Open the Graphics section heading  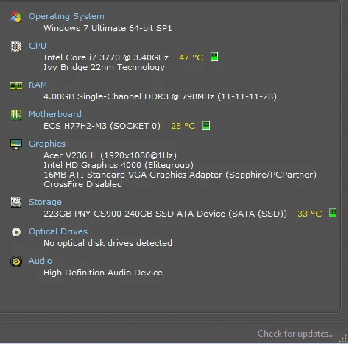click(47, 144)
